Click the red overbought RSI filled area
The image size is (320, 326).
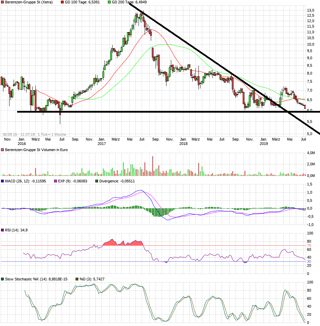[123, 243]
